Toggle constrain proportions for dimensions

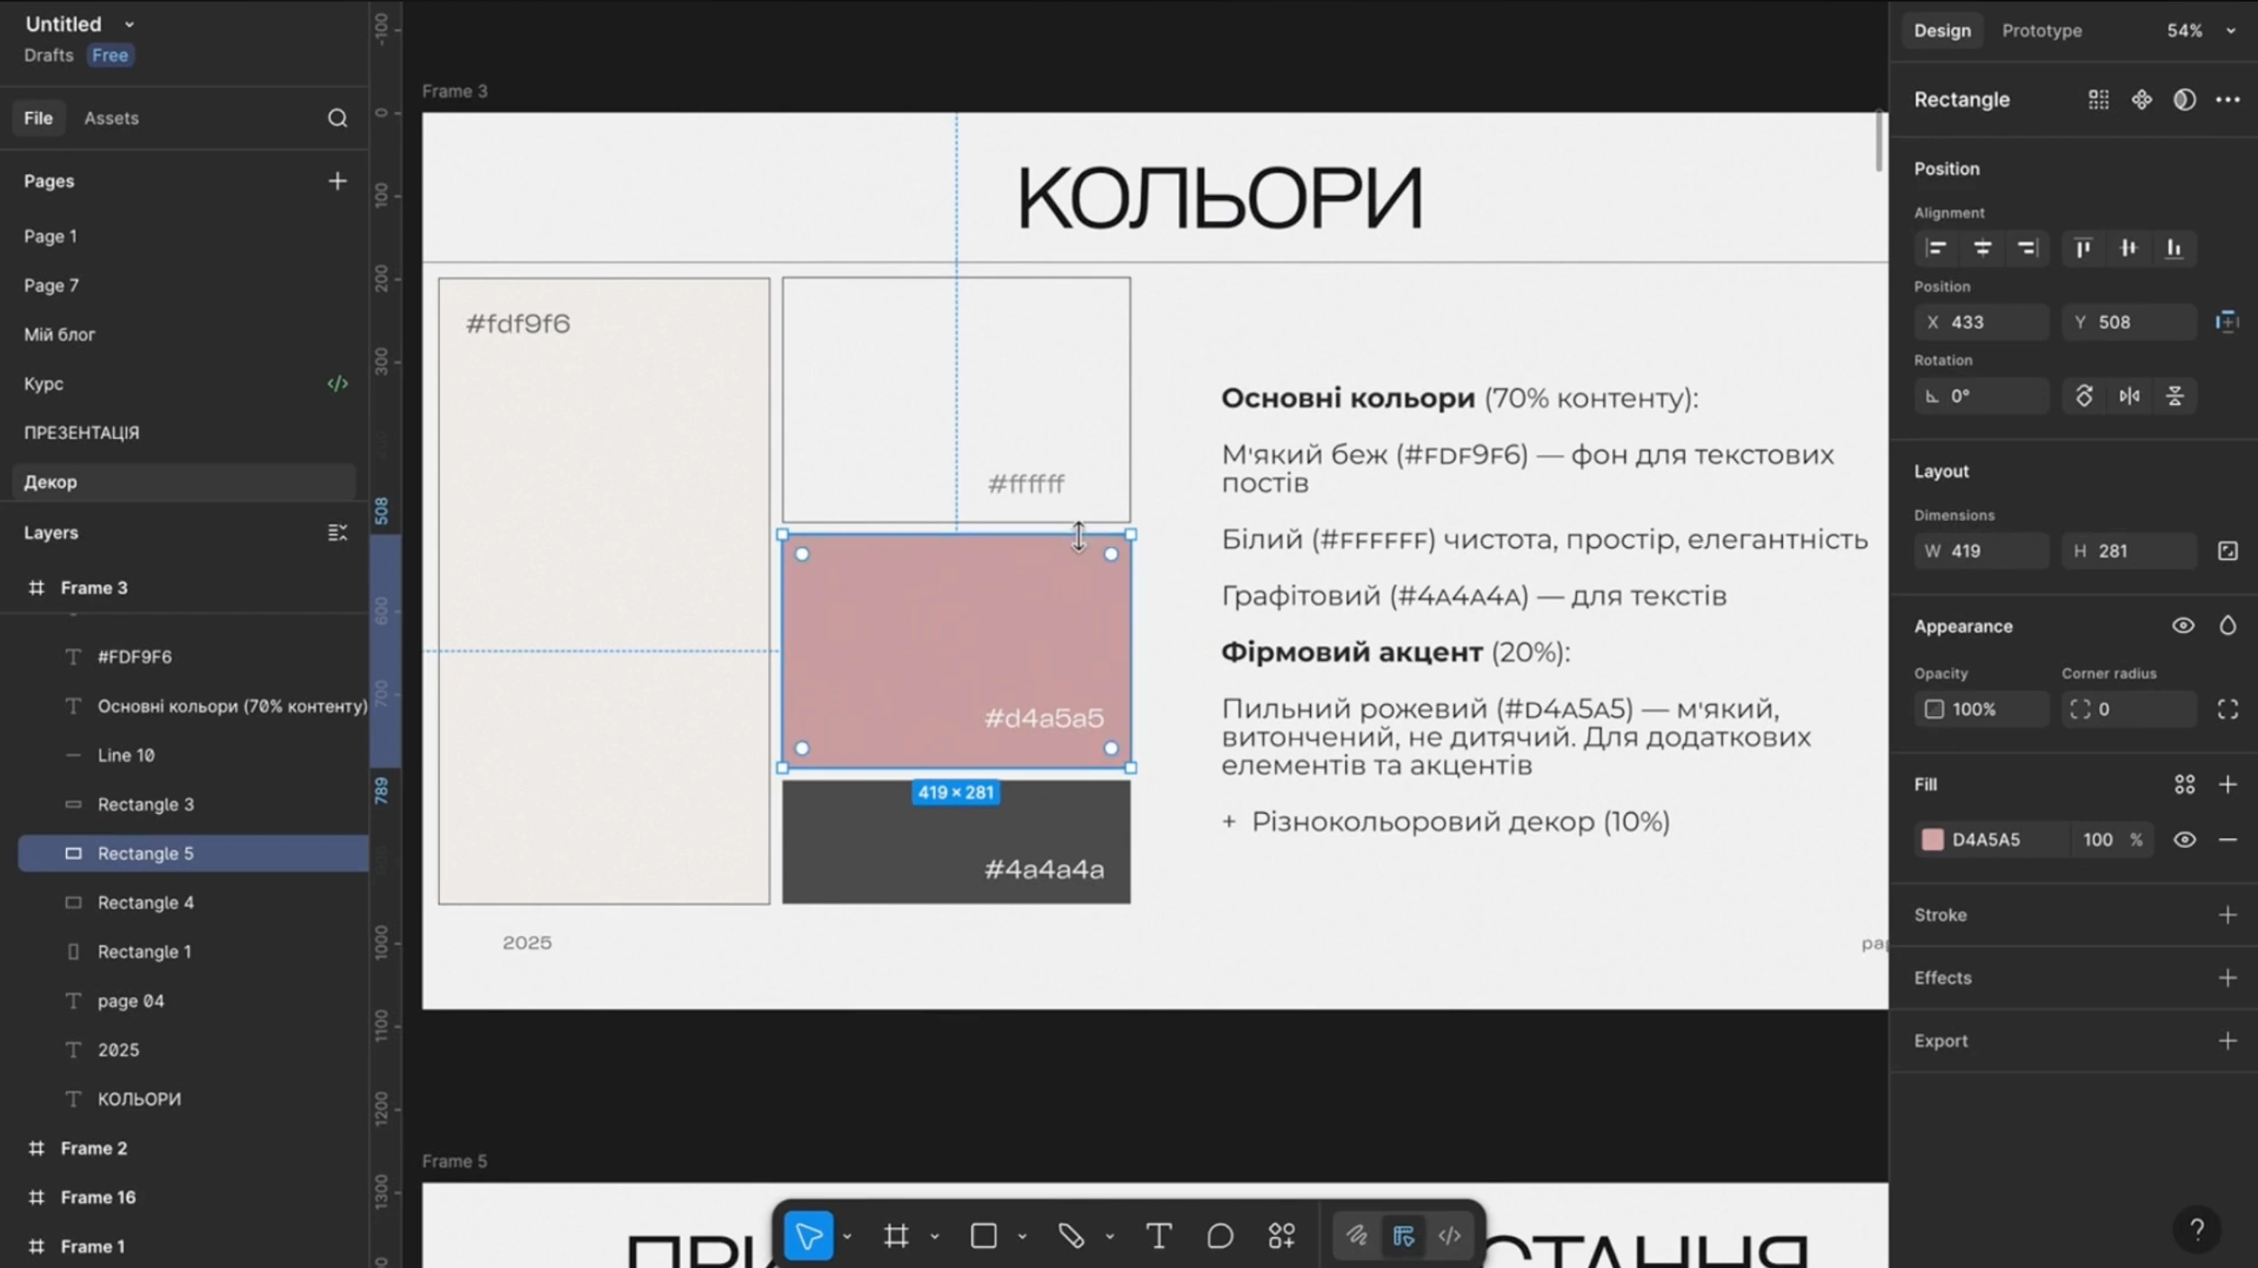[2227, 551]
